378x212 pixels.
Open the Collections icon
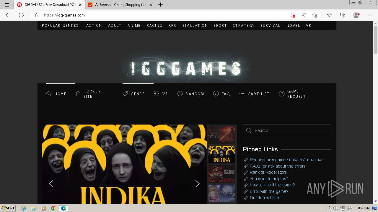343,15
